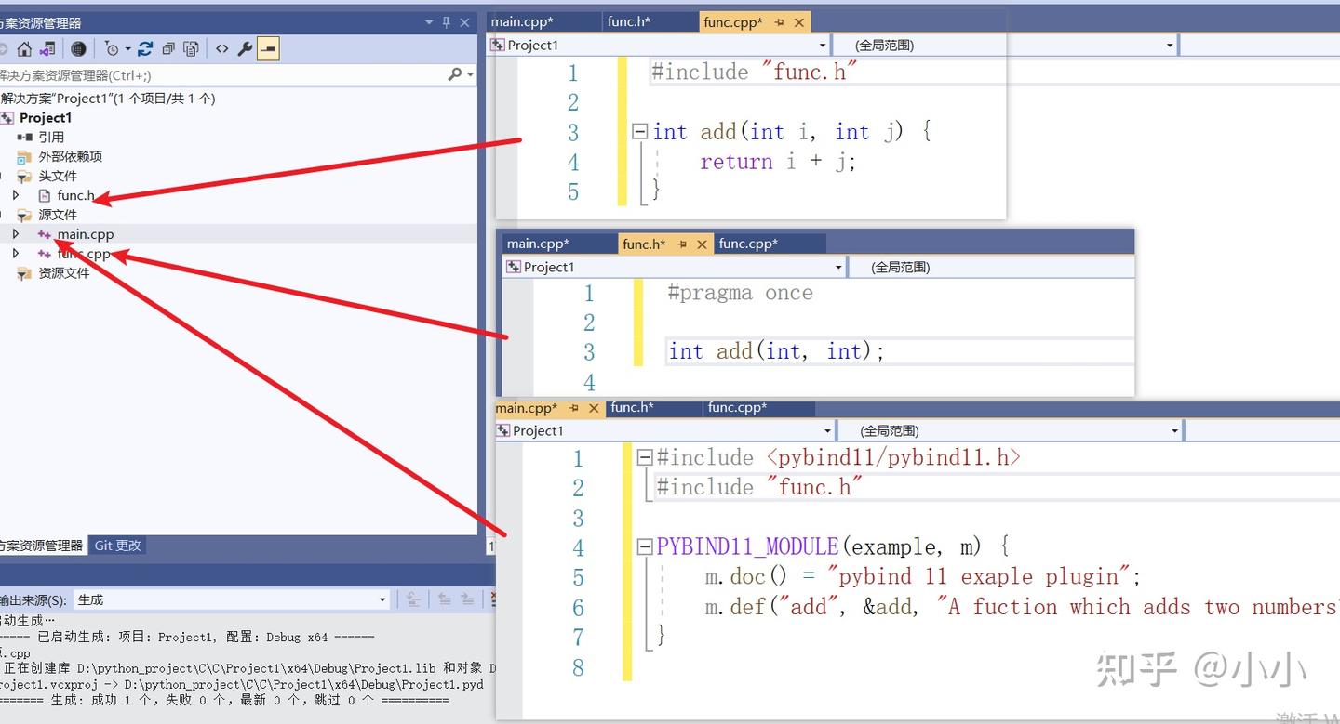Open the Solution Explorer window options arrow
Screen dimensions: 1340x724
click(x=429, y=22)
